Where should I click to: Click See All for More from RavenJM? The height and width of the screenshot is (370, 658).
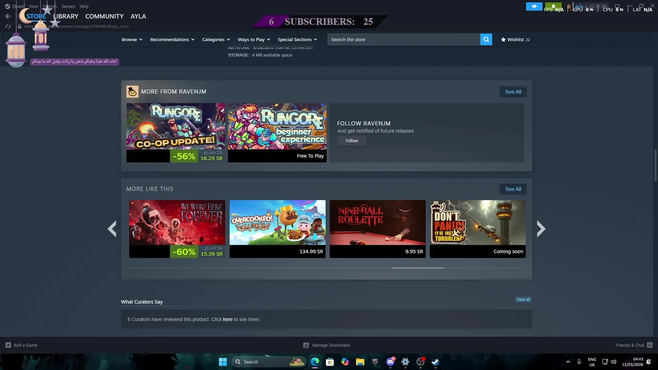tap(513, 91)
